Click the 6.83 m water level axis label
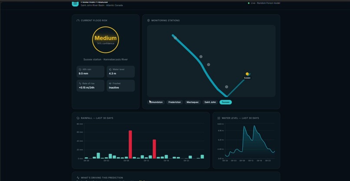Image resolution: width=350 pixels, height=181 pixels. [x=221, y=124]
